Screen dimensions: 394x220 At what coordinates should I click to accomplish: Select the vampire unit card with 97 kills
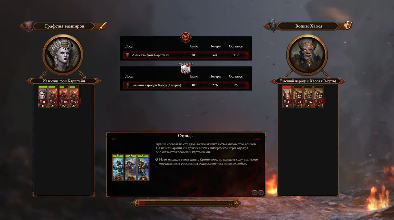coord(53,97)
